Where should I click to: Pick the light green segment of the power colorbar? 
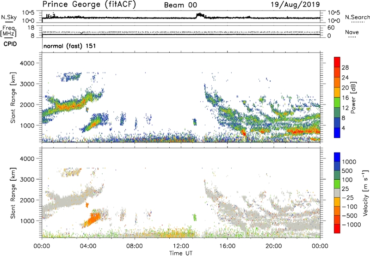pyautogui.click(x=337, y=102)
